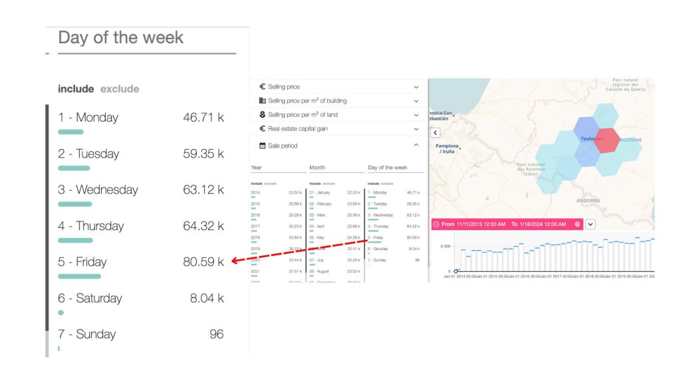Switch the large Day of the week filter to exclude
The width and height of the screenshot is (681, 383).
pos(120,89)
